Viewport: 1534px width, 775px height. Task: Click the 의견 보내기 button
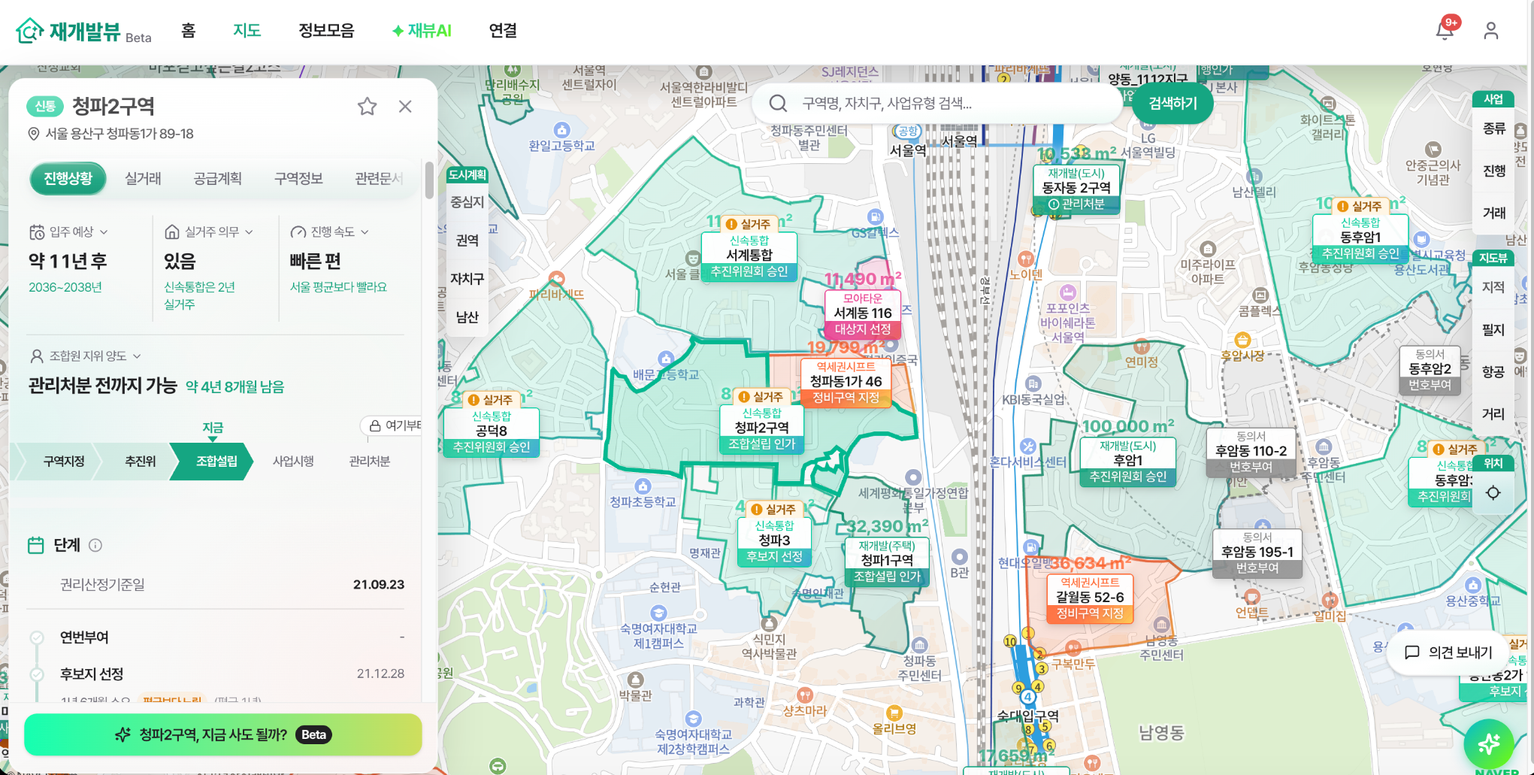click(x=1448, y=652)
